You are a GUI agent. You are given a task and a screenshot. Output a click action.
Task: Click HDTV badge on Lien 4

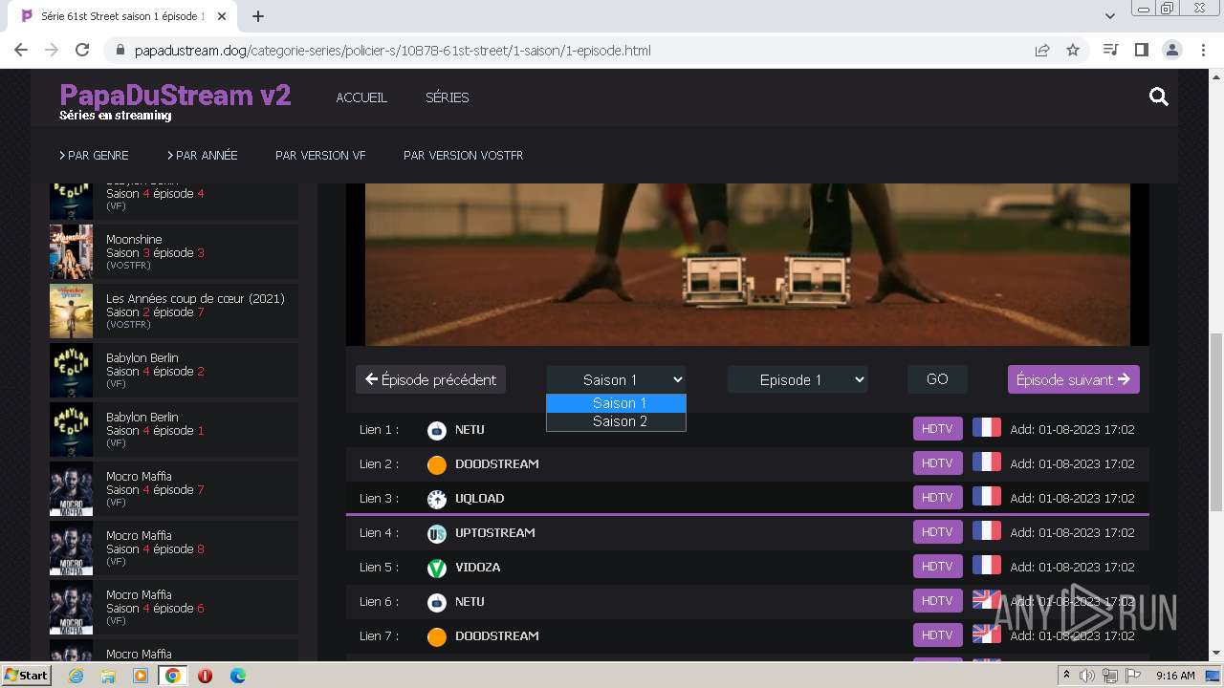pos(937,532)
